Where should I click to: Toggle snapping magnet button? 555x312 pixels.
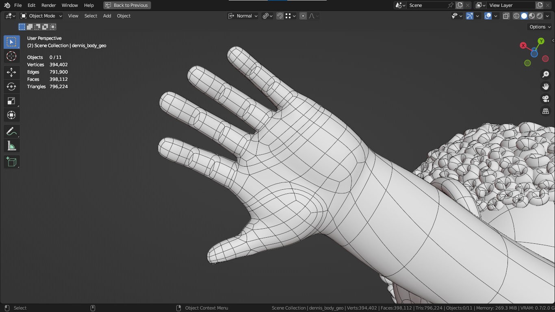280,16
